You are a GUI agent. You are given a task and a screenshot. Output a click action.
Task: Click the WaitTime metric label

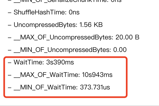pos(29,62)
